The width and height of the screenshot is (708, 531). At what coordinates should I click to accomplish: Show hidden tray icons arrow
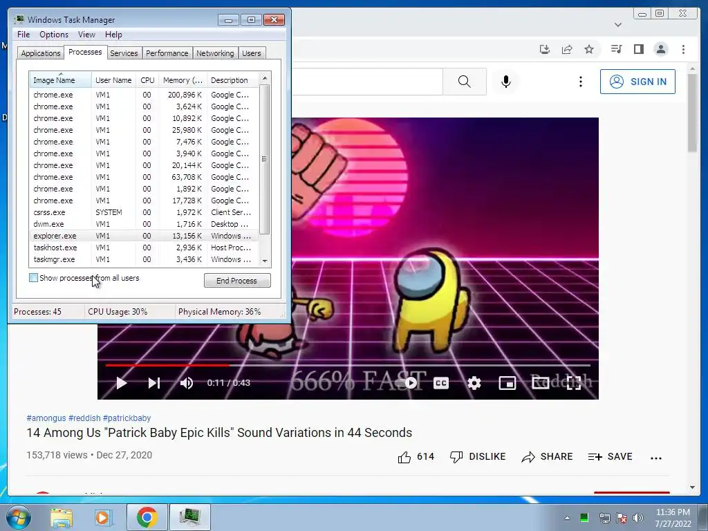(x=567, y=518)
